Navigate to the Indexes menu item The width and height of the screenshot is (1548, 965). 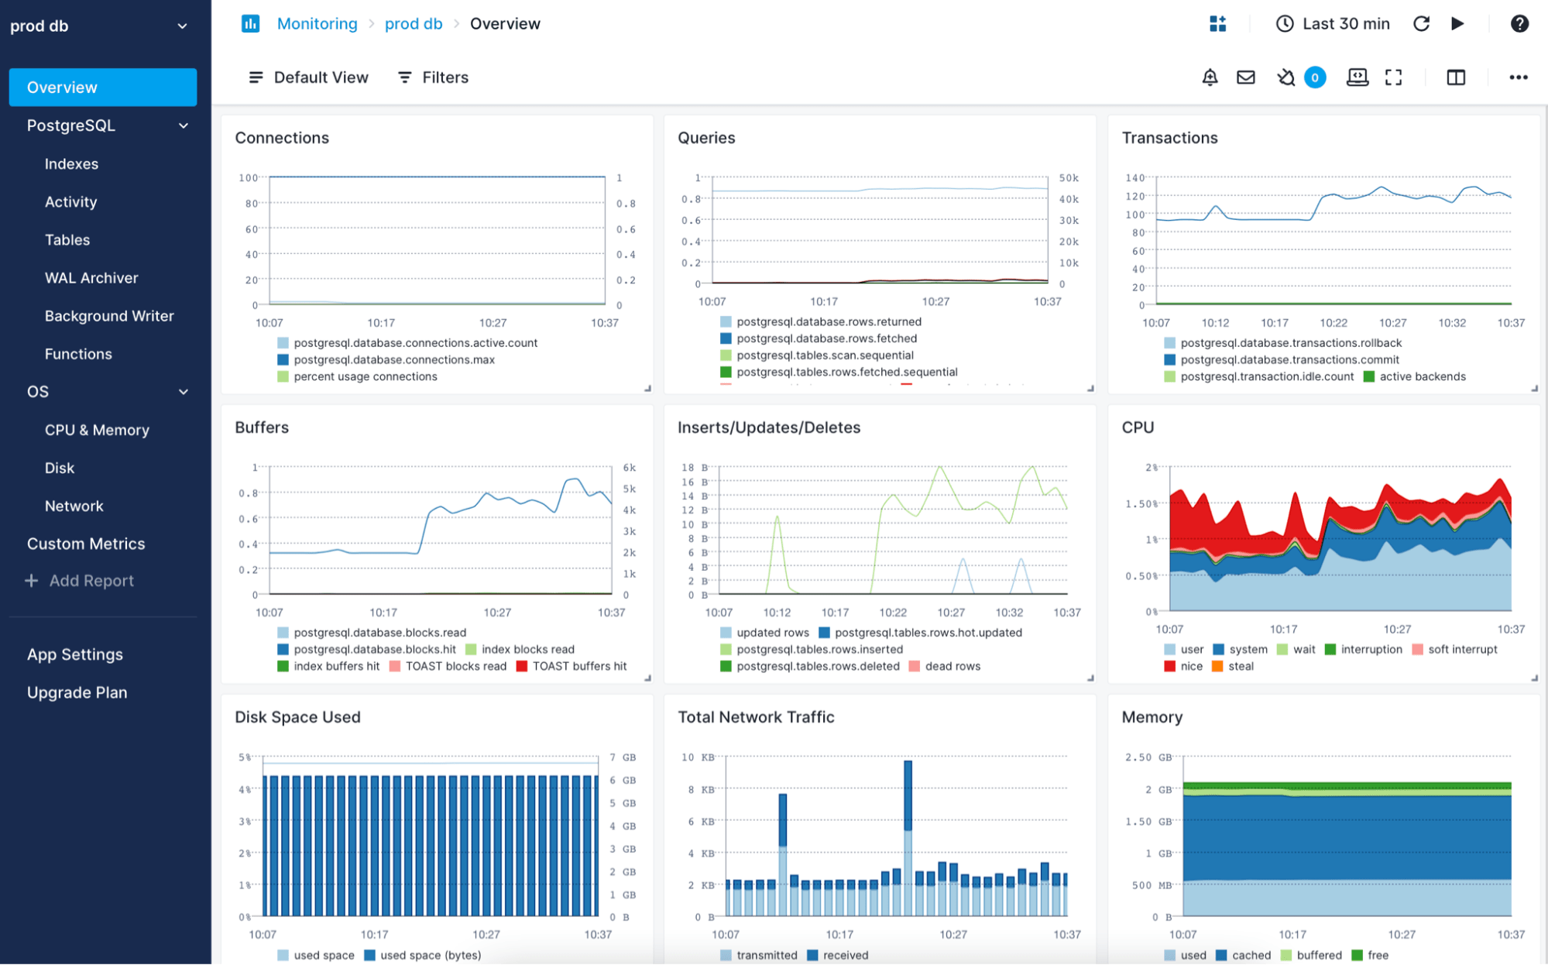71,163
